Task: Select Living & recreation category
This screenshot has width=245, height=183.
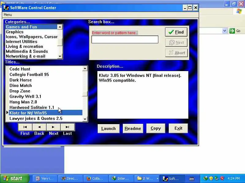Action: [32, 47]
